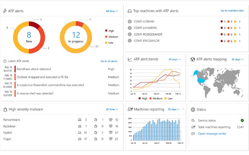Click the Medium legend swatch beside donut charts
This screenshot has width=249, height=155.
point(106,37)
